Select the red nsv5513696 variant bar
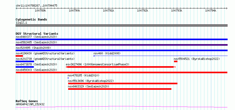This screenshot has height=110, width=235. [123, 83]
